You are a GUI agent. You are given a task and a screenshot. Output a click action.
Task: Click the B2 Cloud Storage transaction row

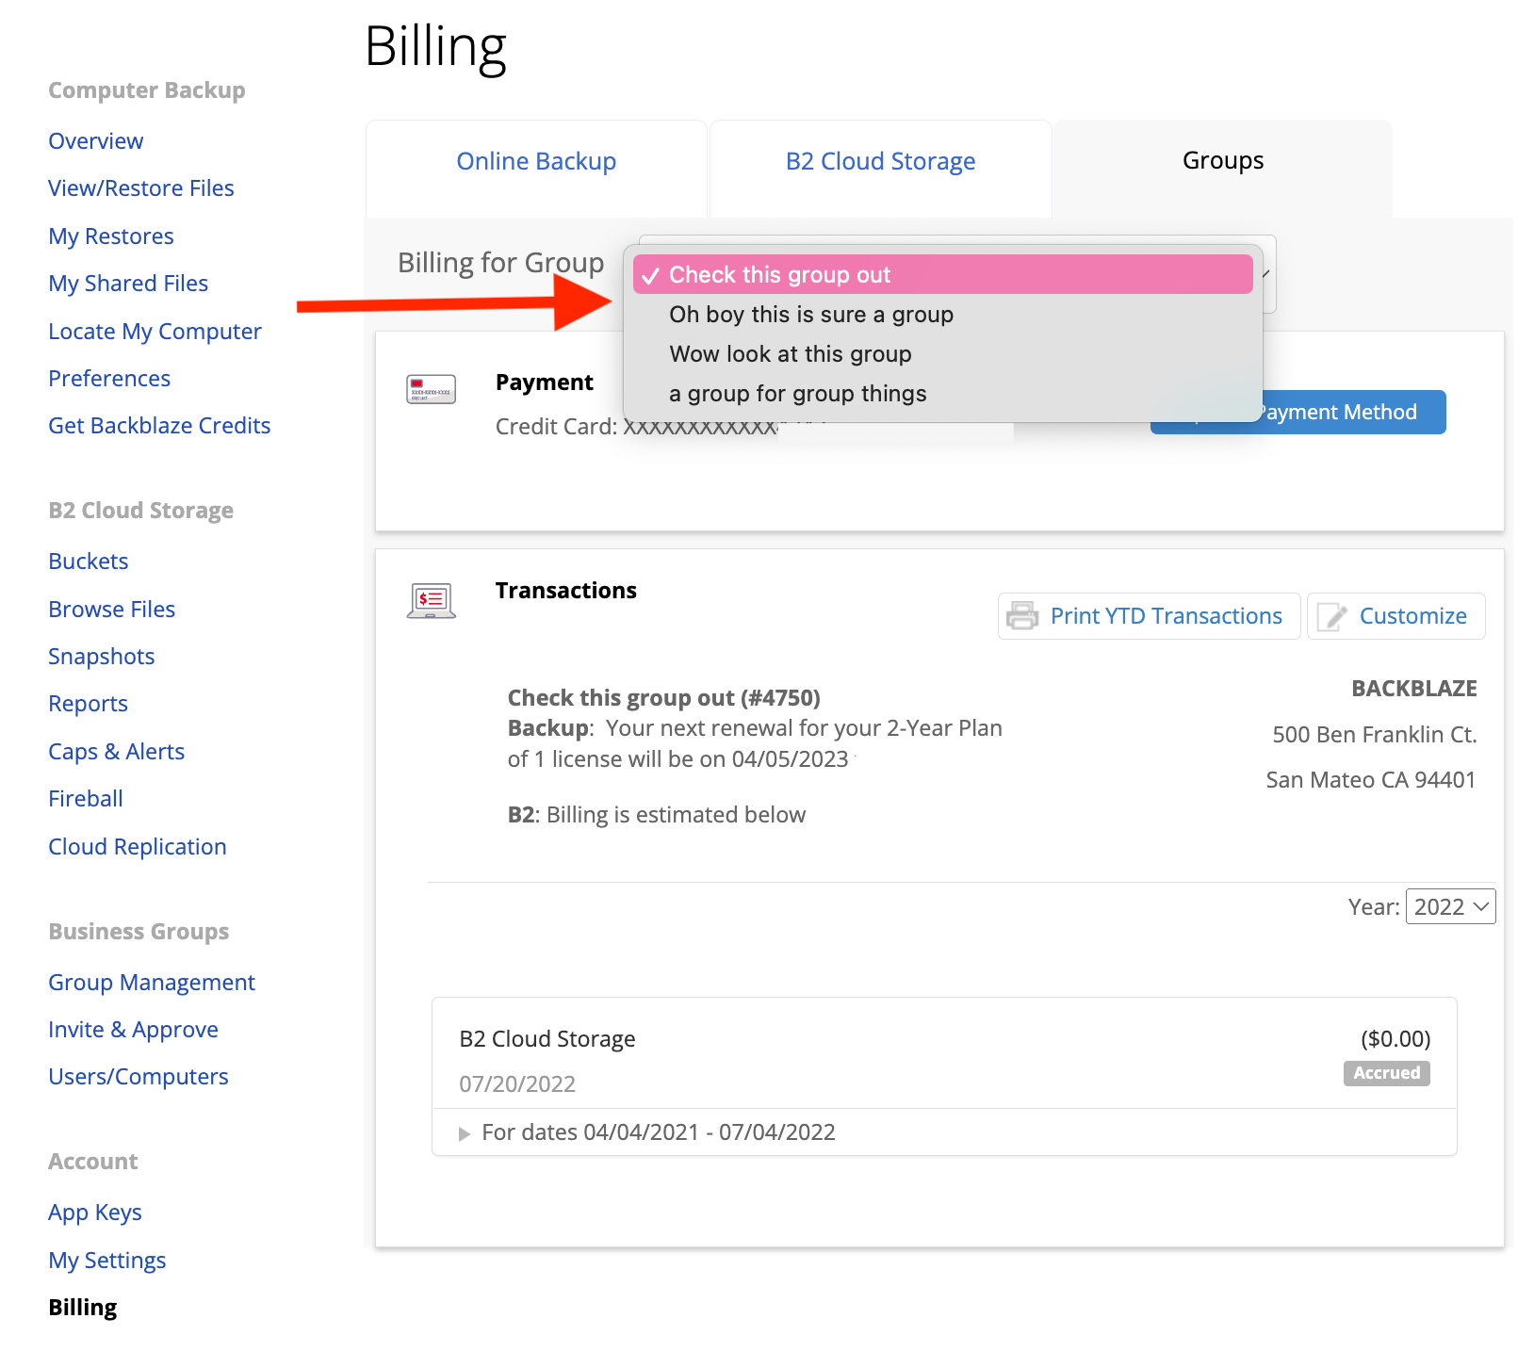click(x=944, y=1053)
